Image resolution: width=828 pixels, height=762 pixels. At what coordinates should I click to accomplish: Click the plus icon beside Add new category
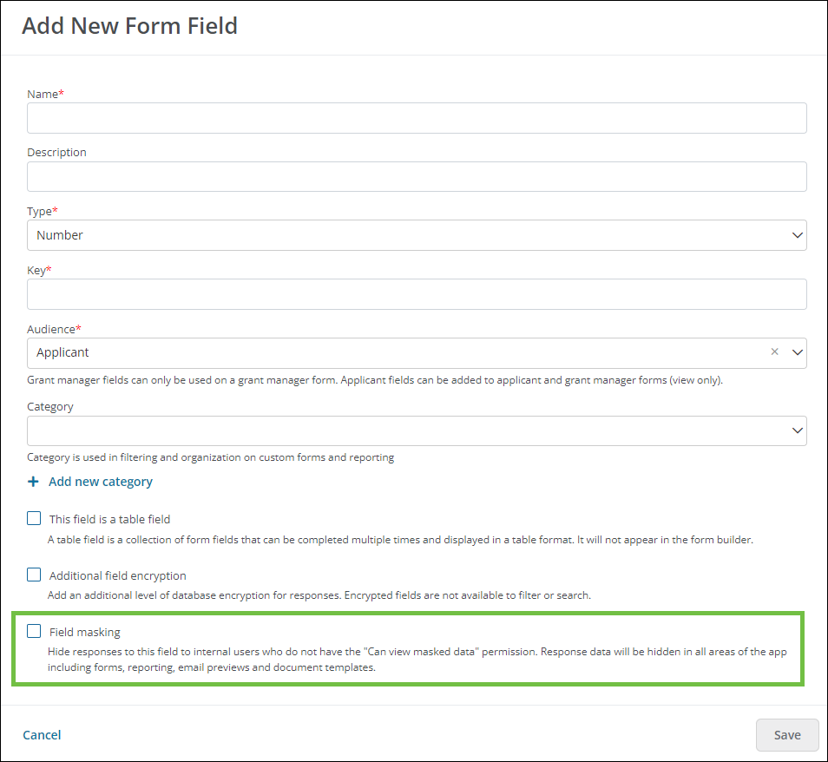(33, 482)
